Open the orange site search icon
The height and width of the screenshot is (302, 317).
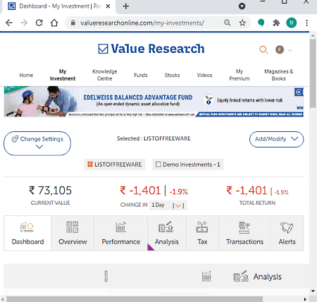(263, 50)
